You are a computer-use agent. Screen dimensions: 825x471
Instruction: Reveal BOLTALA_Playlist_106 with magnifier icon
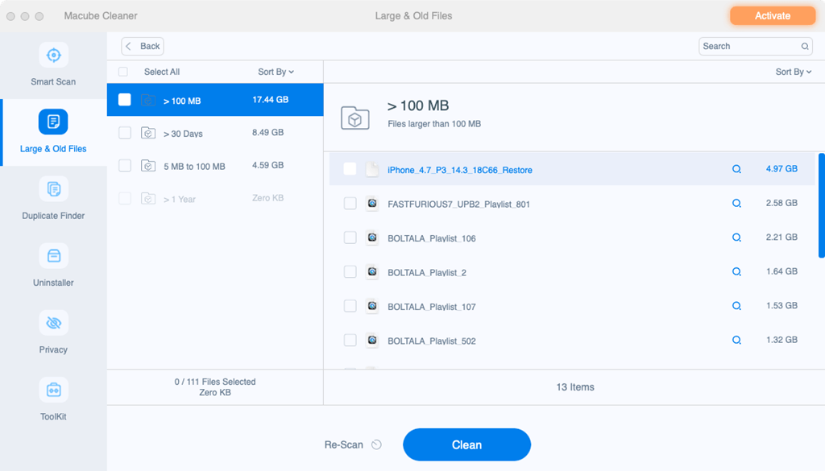736,238
